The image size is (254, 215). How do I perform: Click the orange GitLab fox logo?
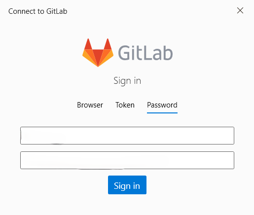point(98,53)
